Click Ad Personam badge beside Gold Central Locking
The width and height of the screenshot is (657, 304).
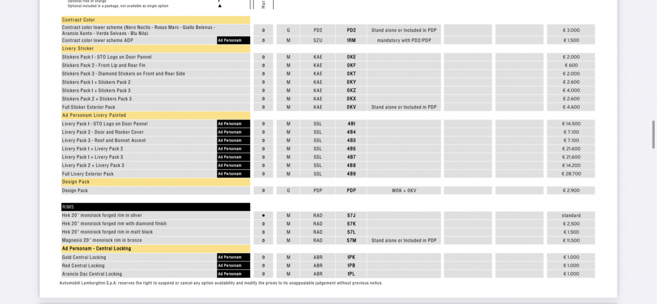(x=233, y=257)
